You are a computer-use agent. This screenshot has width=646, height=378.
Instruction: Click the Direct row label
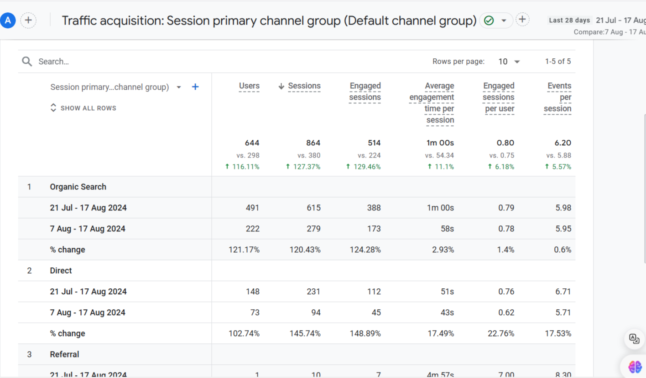click(61, 271)
